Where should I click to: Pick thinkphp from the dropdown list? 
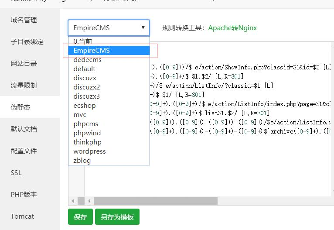point(87,142)
